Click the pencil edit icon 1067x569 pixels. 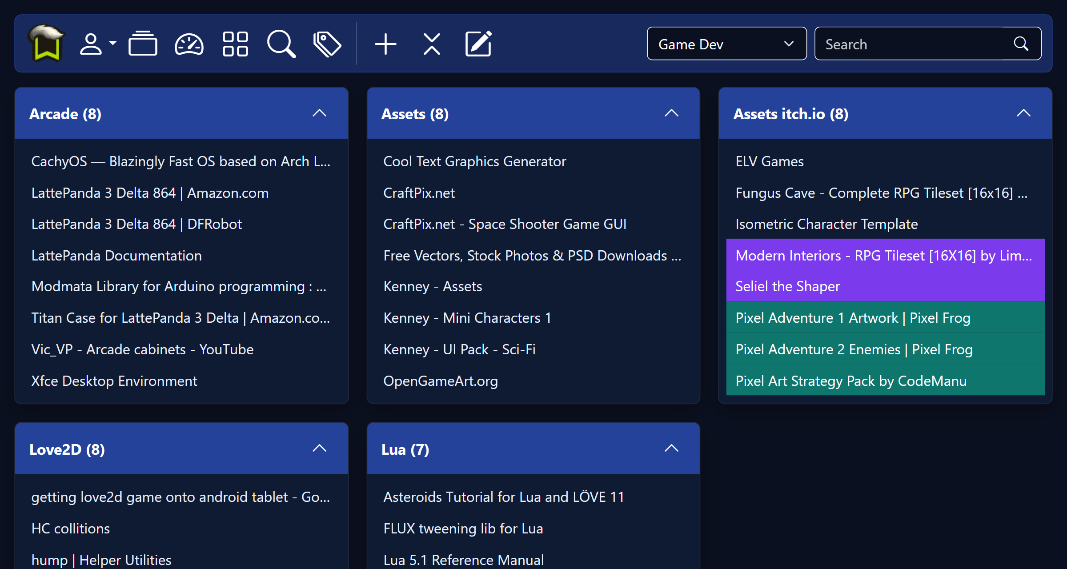pos(478,44)
